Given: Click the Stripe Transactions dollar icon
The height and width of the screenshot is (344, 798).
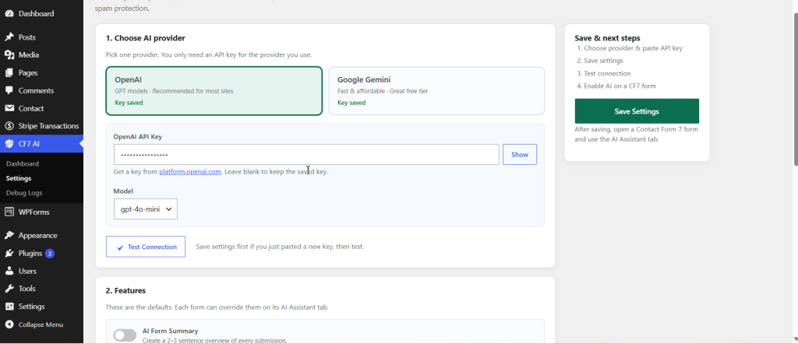Looking at the screenshot, I should point(9,126).
